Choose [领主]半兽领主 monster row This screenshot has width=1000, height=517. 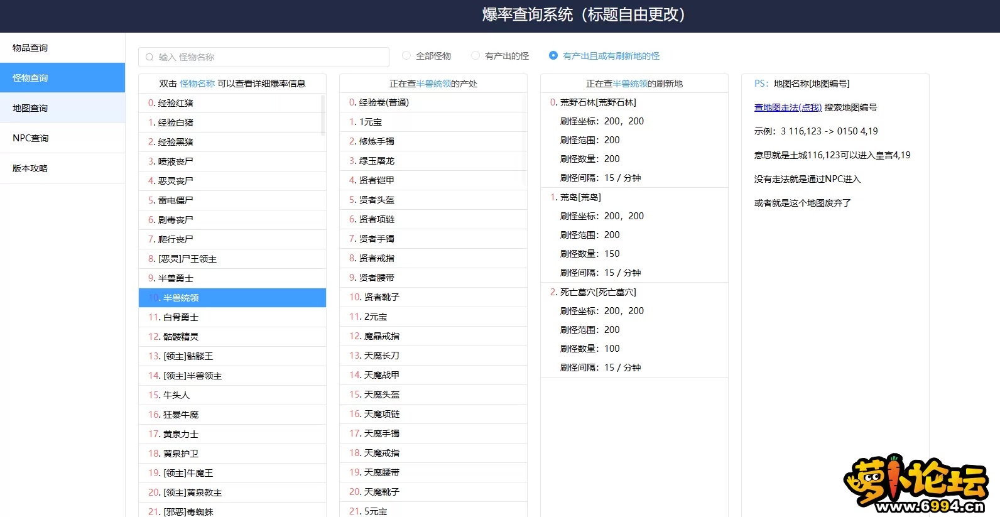[232, 376]
